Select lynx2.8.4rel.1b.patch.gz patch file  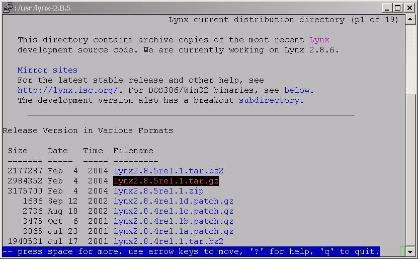click(x=173, y=221)
